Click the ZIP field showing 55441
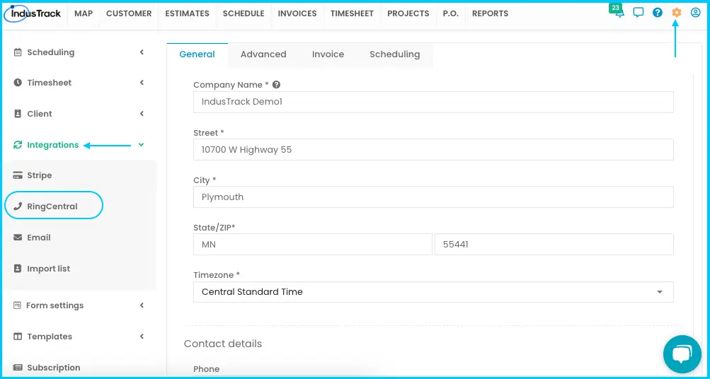Image resolution: width=710 pixels, height=379 pixels. tap(554, 244)
